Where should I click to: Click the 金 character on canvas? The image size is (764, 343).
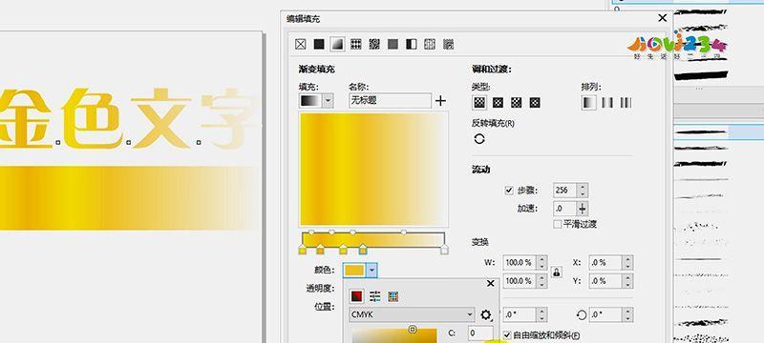point(26,118)
